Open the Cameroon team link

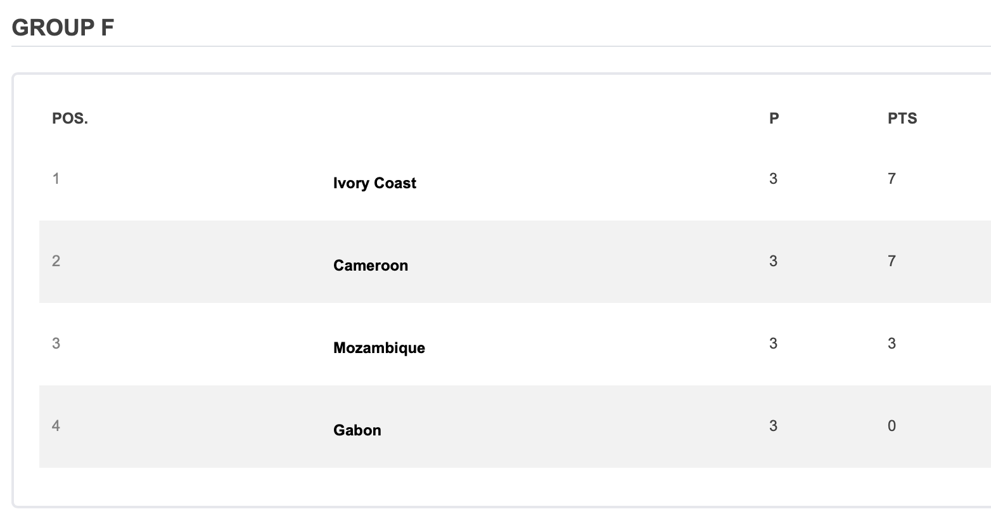[371, 266]
